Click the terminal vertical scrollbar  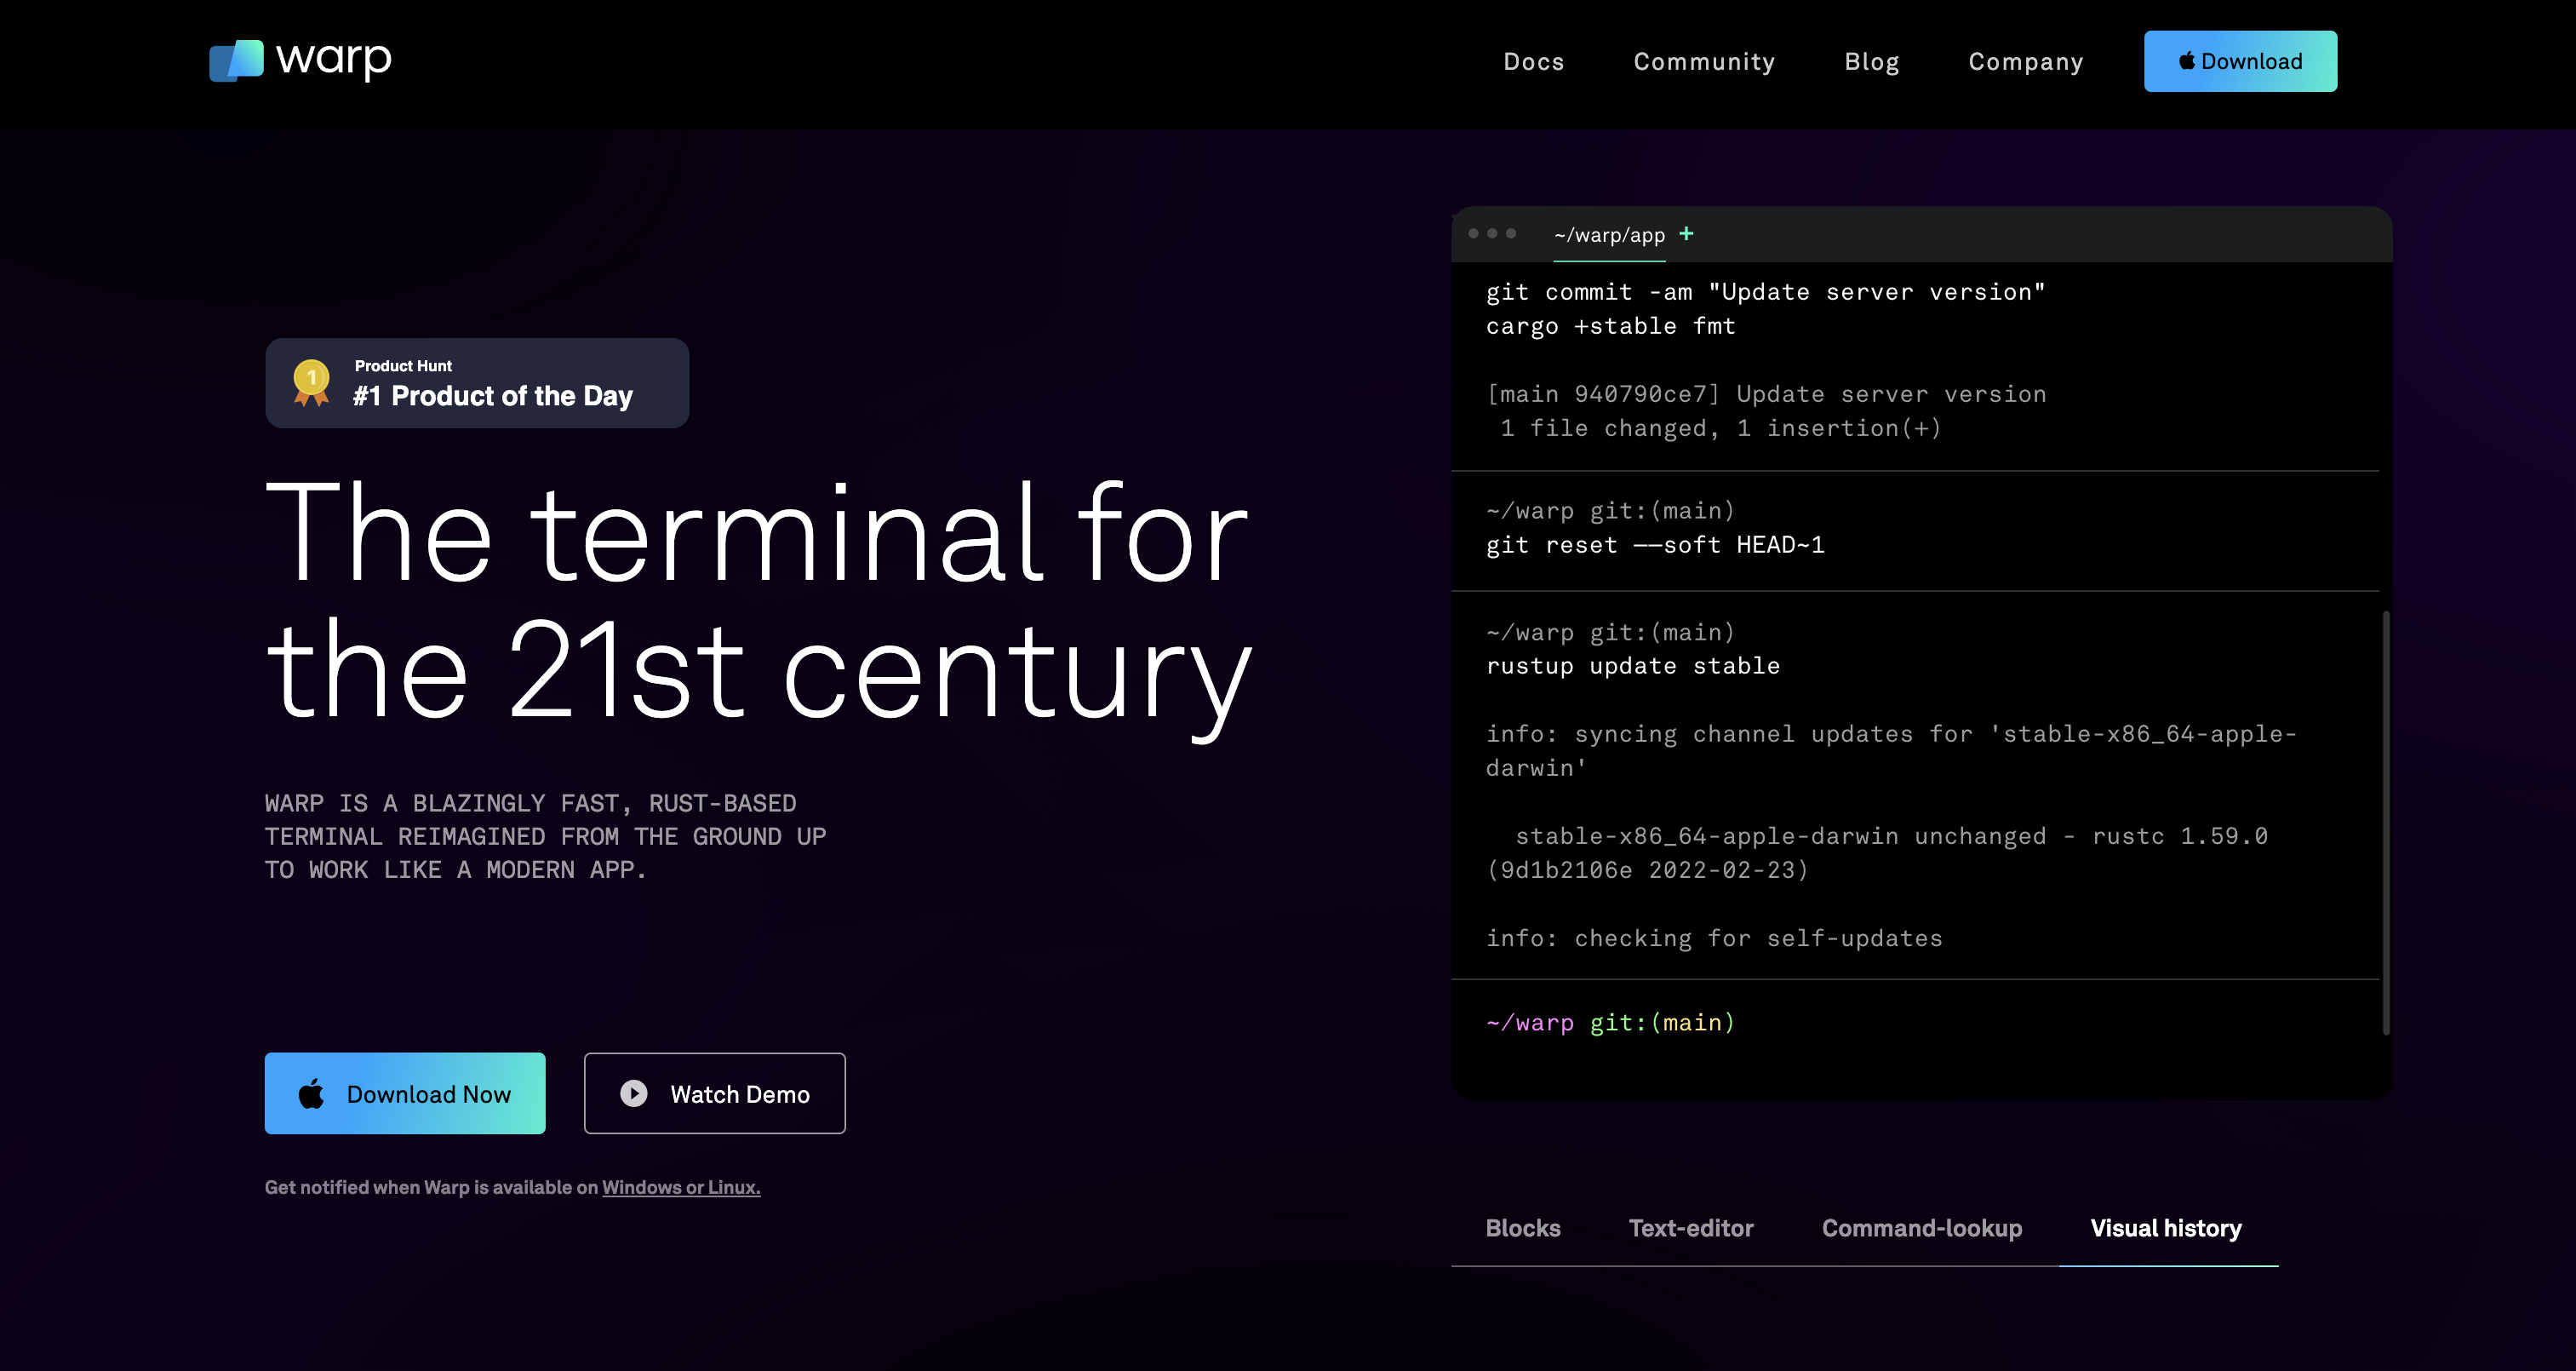click(2386, 822)
